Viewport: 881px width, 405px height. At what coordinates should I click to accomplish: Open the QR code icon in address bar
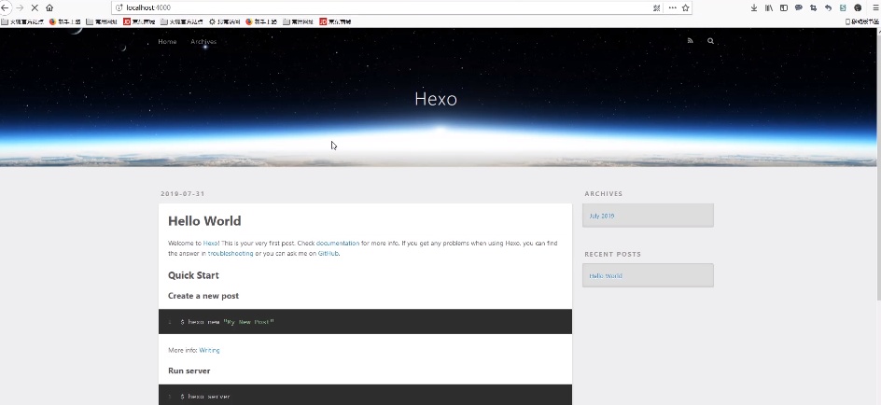656,7
